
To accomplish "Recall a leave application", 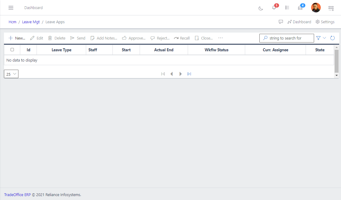I will (x=182, y=38).
